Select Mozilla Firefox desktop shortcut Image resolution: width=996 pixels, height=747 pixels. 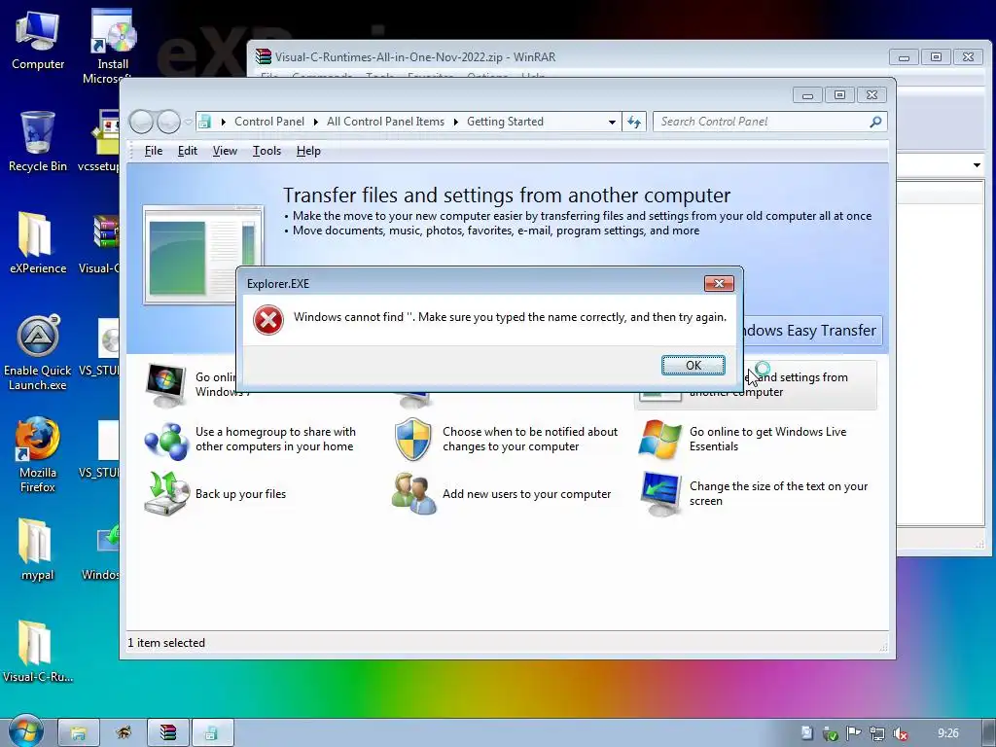pos(38,455)
